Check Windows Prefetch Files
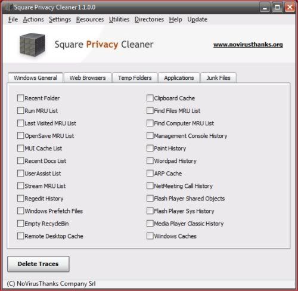298x291 pixels. (20, 210)
